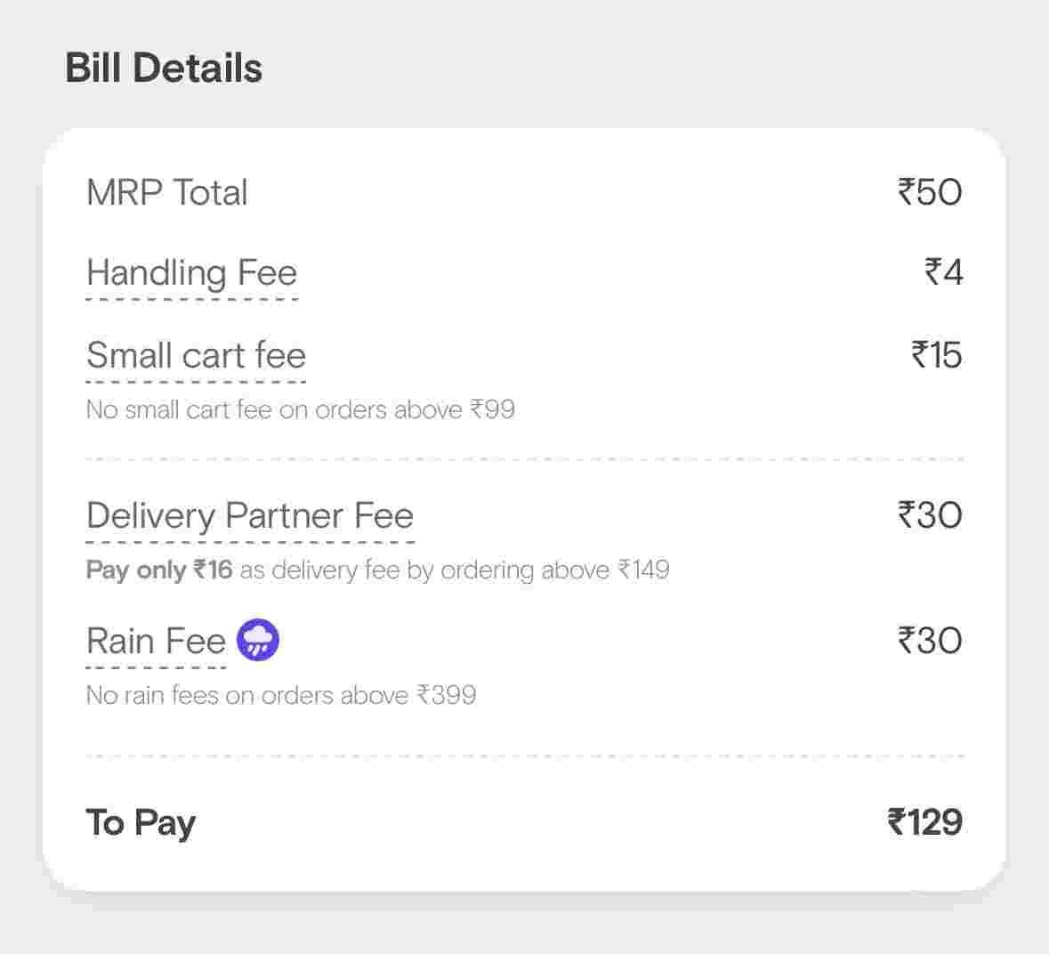The height and width of the screenshot is (954, 1049).
Task: Click the Bill Details heading
Action: coord(164,69)
